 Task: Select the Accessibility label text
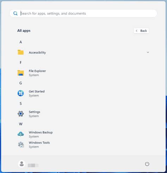pyautogui.click(x=37, y=53)
